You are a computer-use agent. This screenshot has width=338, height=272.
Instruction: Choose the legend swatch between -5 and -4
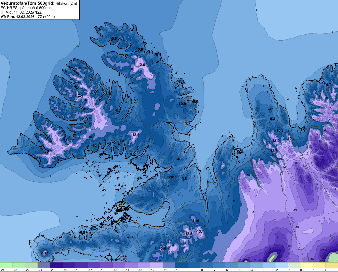point(244,265)
